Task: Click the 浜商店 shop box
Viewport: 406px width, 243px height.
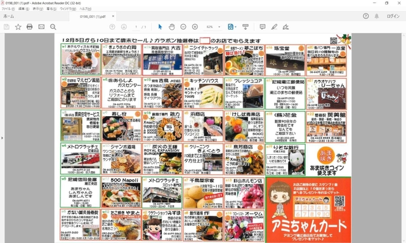Action: [x=203, y=126]
